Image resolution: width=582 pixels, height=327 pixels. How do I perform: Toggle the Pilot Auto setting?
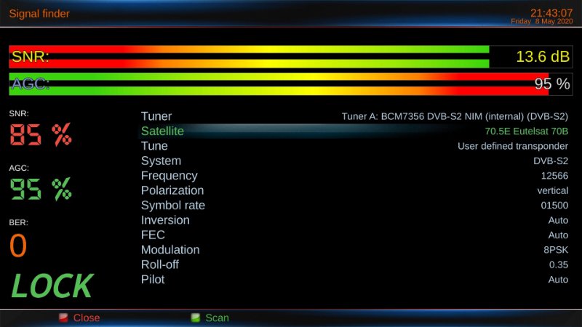tap(354, 279)
